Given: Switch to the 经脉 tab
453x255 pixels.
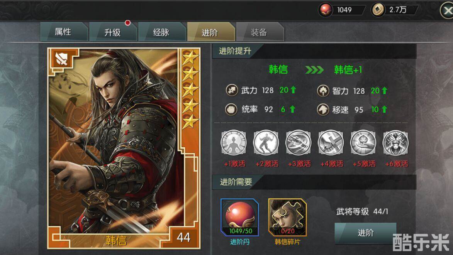Looking at the screenshot, I should [x=162, y=32].
